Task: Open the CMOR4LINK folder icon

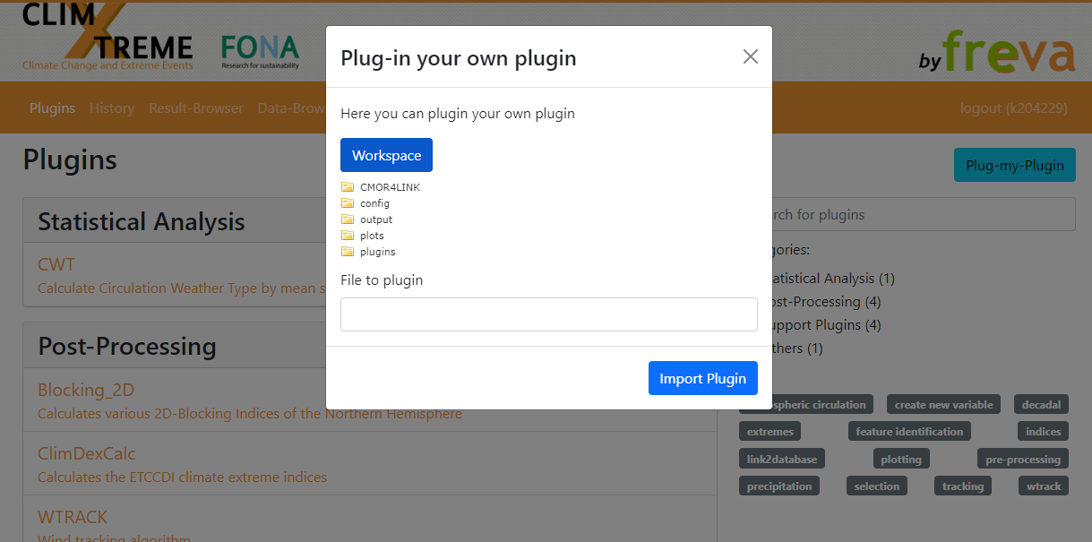Action: click(x=348, y=187)
